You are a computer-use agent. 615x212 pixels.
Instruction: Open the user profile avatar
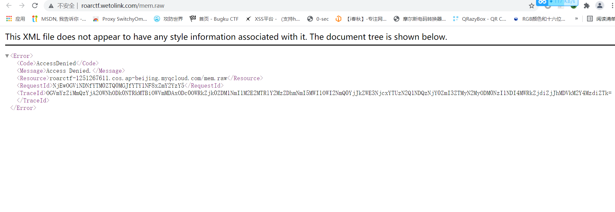[599, 6]
